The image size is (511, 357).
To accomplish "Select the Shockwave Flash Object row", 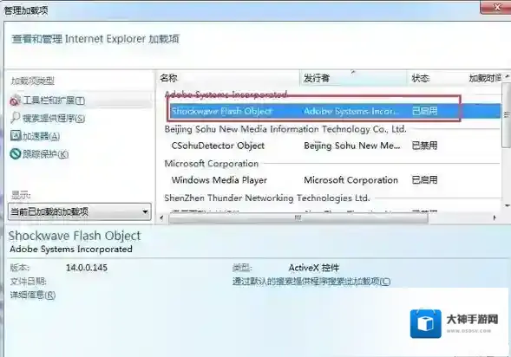I will 335,111.
